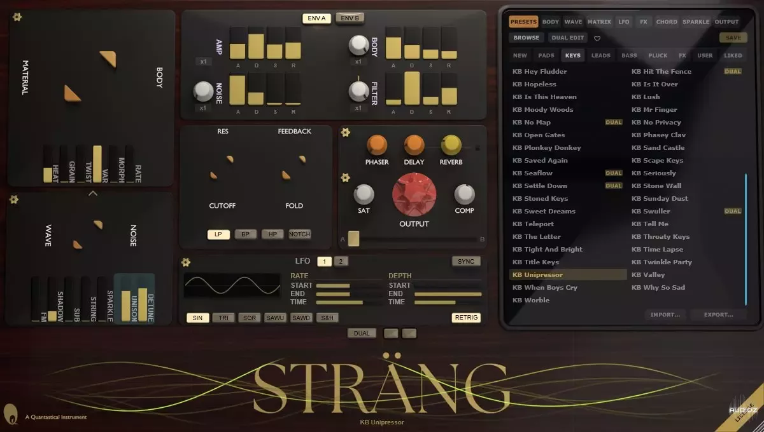Select the NOTCH filter type

pos(300,234)
